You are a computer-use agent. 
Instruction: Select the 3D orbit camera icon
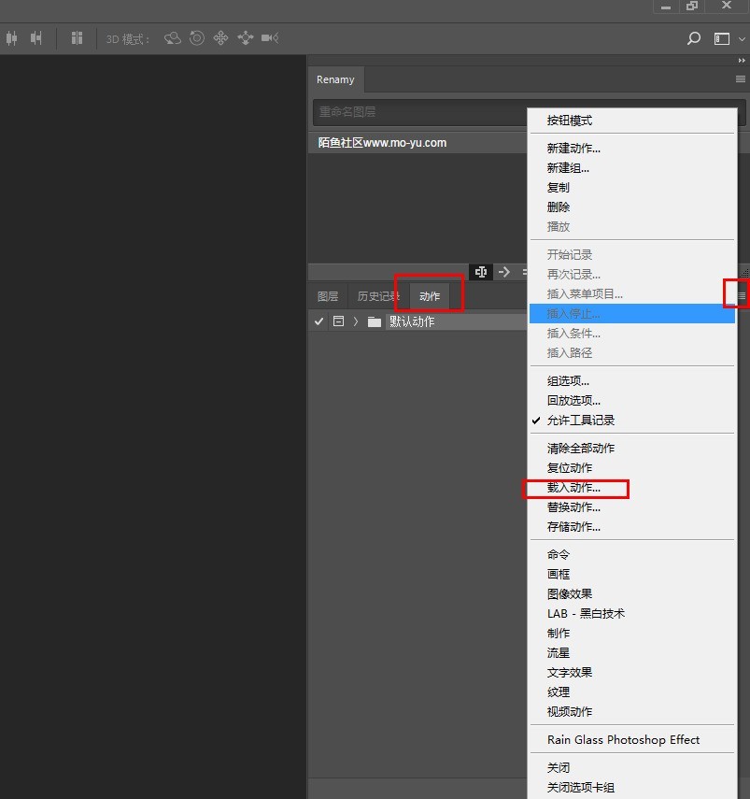173,38
